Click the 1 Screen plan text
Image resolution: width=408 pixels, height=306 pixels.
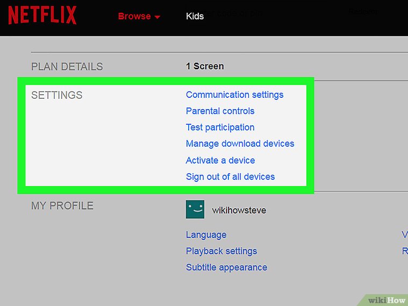click(x=205, y=66)
